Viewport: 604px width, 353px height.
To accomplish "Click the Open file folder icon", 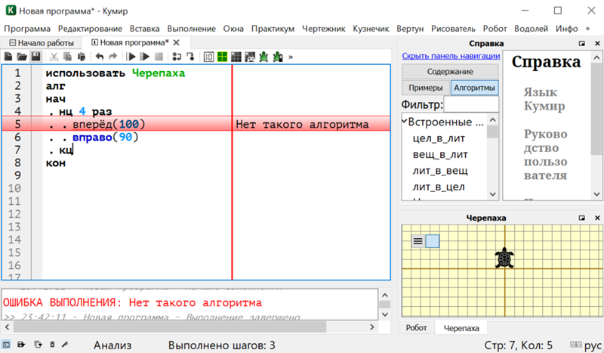I will 22,57.
